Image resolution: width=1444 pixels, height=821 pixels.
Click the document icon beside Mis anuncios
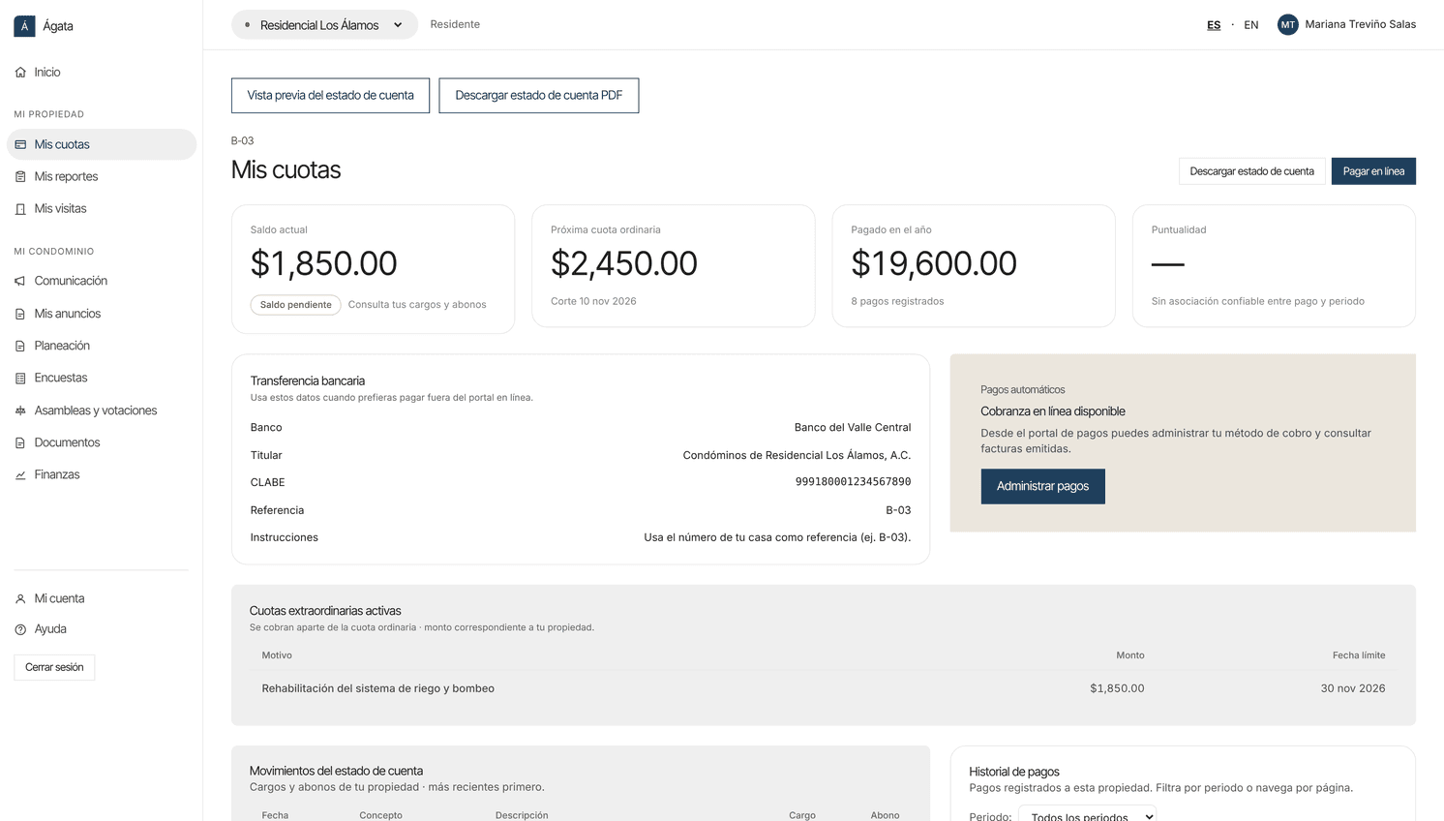[20, 314]
